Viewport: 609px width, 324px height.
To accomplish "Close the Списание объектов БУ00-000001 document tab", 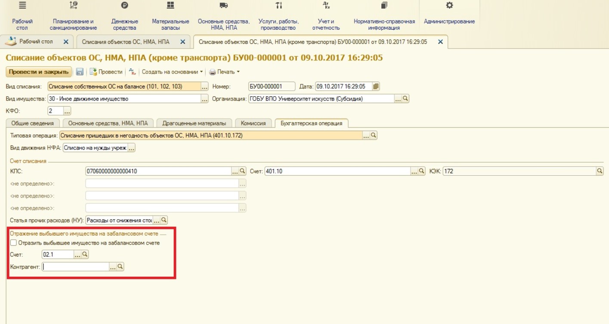I will (440, 42).
